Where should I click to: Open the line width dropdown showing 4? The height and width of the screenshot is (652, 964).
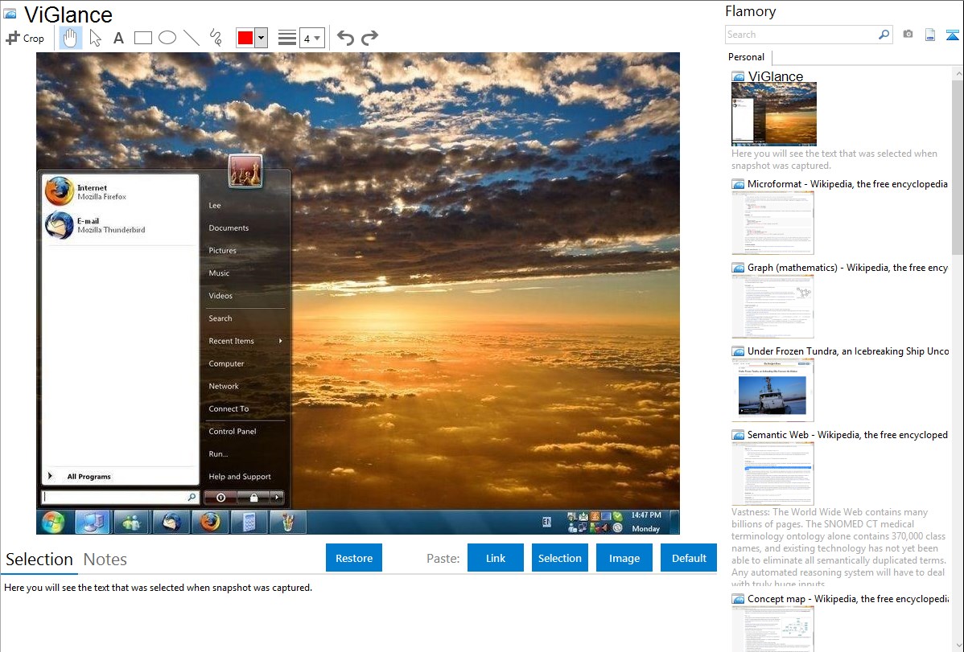tap(312, 38)
